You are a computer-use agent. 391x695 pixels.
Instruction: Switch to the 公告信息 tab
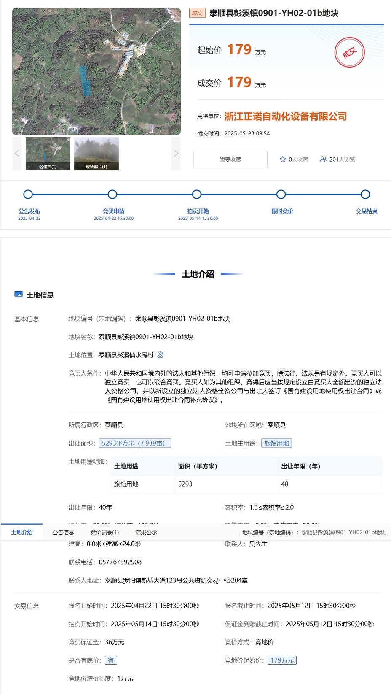[x=63, y=532]
